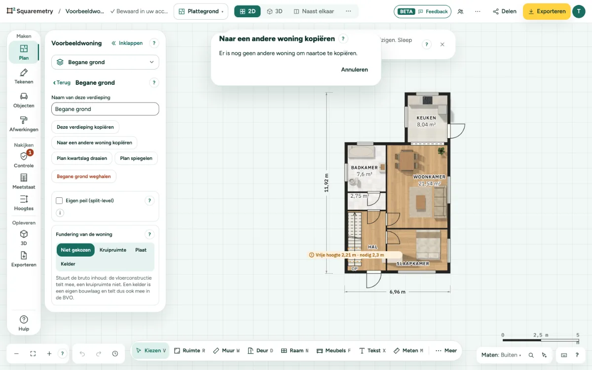Switch to 2D view
This screenshot has width=592, height=370.
[x=247, y=11]
